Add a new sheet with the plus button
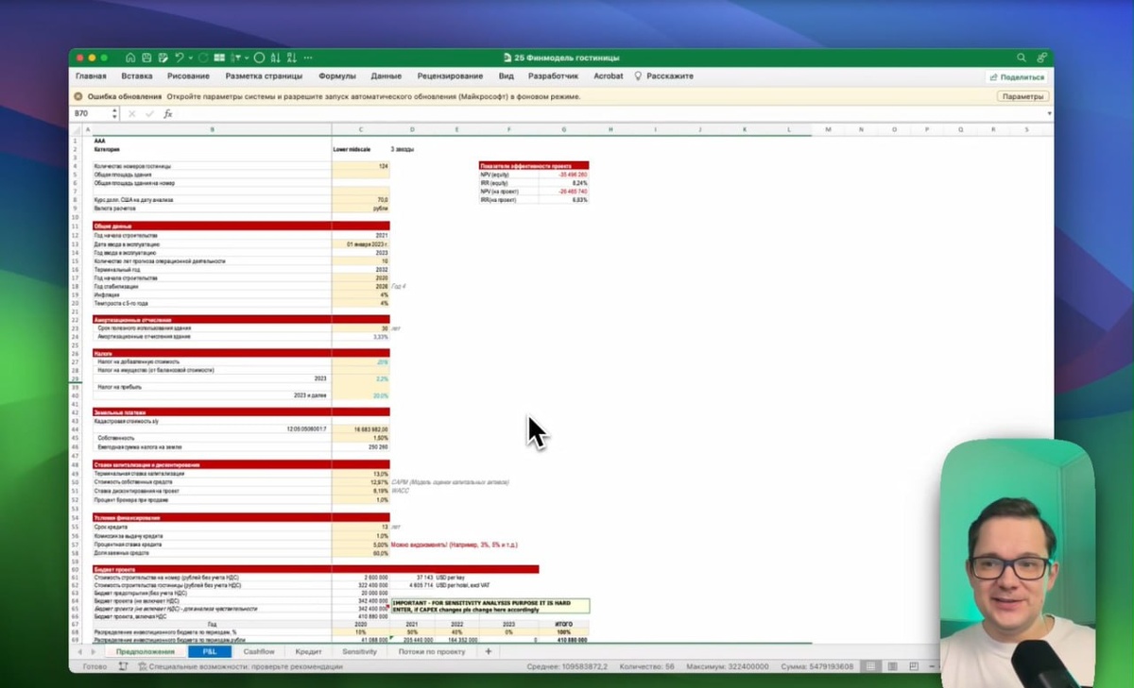 tap(489, 652)
